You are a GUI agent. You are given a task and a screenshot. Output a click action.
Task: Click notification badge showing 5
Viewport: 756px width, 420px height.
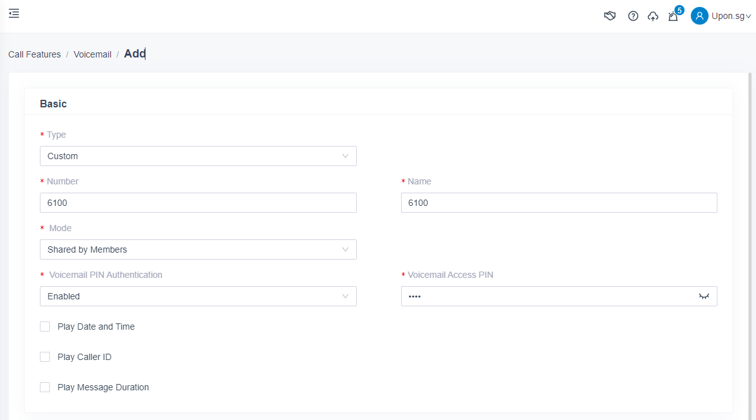(679, 10)
